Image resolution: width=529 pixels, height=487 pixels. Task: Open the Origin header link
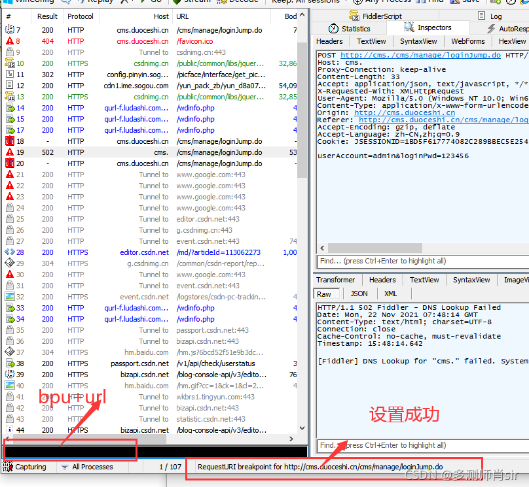point(405,113)
